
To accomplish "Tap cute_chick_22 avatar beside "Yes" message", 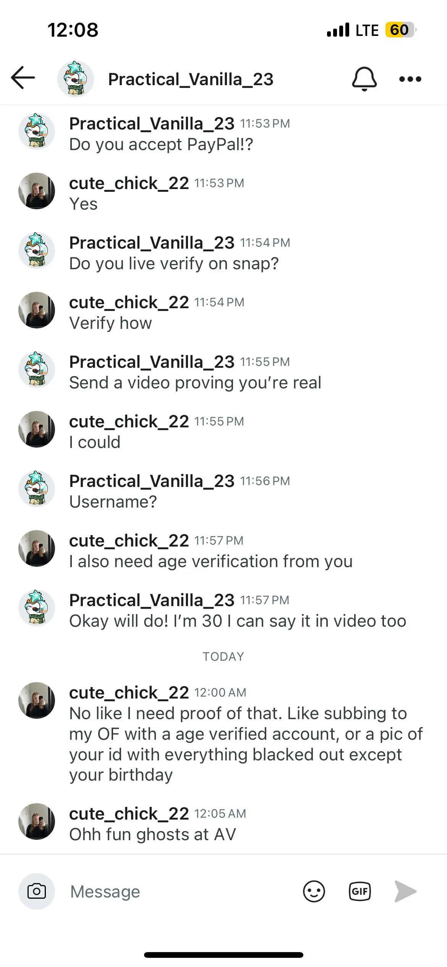I will [37, 191].
